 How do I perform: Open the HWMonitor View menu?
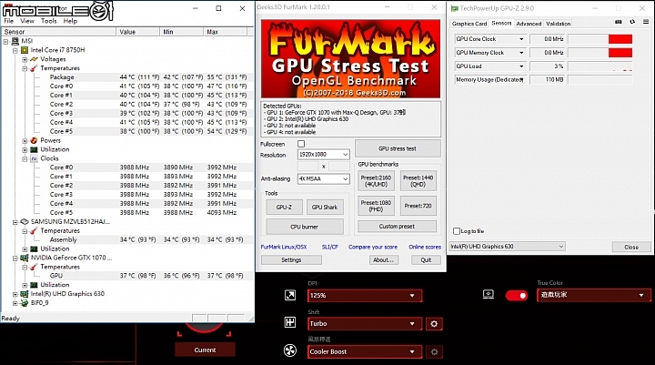pyautogui.click(x=27, y=21)
